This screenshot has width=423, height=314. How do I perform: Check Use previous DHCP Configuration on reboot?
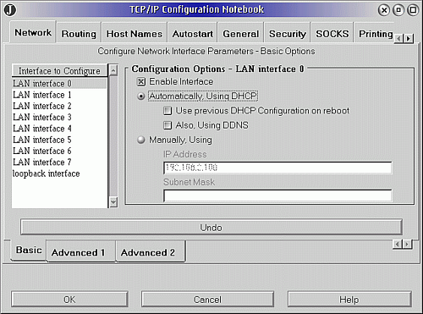pyautogui.click(x=168, y=111)
